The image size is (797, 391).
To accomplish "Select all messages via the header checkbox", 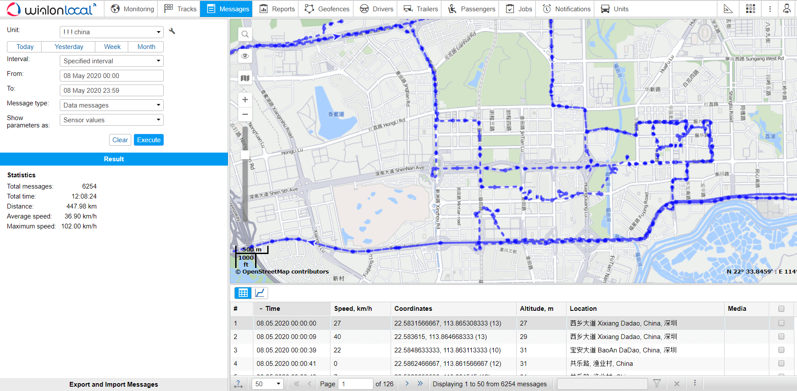I will [x=781, y=309].
